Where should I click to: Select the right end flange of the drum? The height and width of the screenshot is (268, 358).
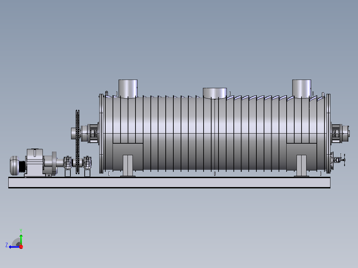point(328,133)
